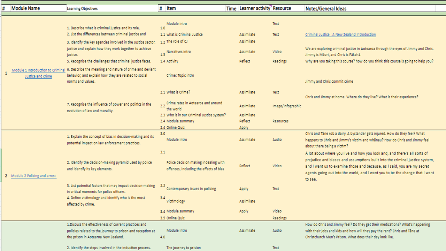Select the 'Audio' resource cell for item 3.0
Image resolution: width=446 pixels, height=251 pixels.
(x=277, y=139)
